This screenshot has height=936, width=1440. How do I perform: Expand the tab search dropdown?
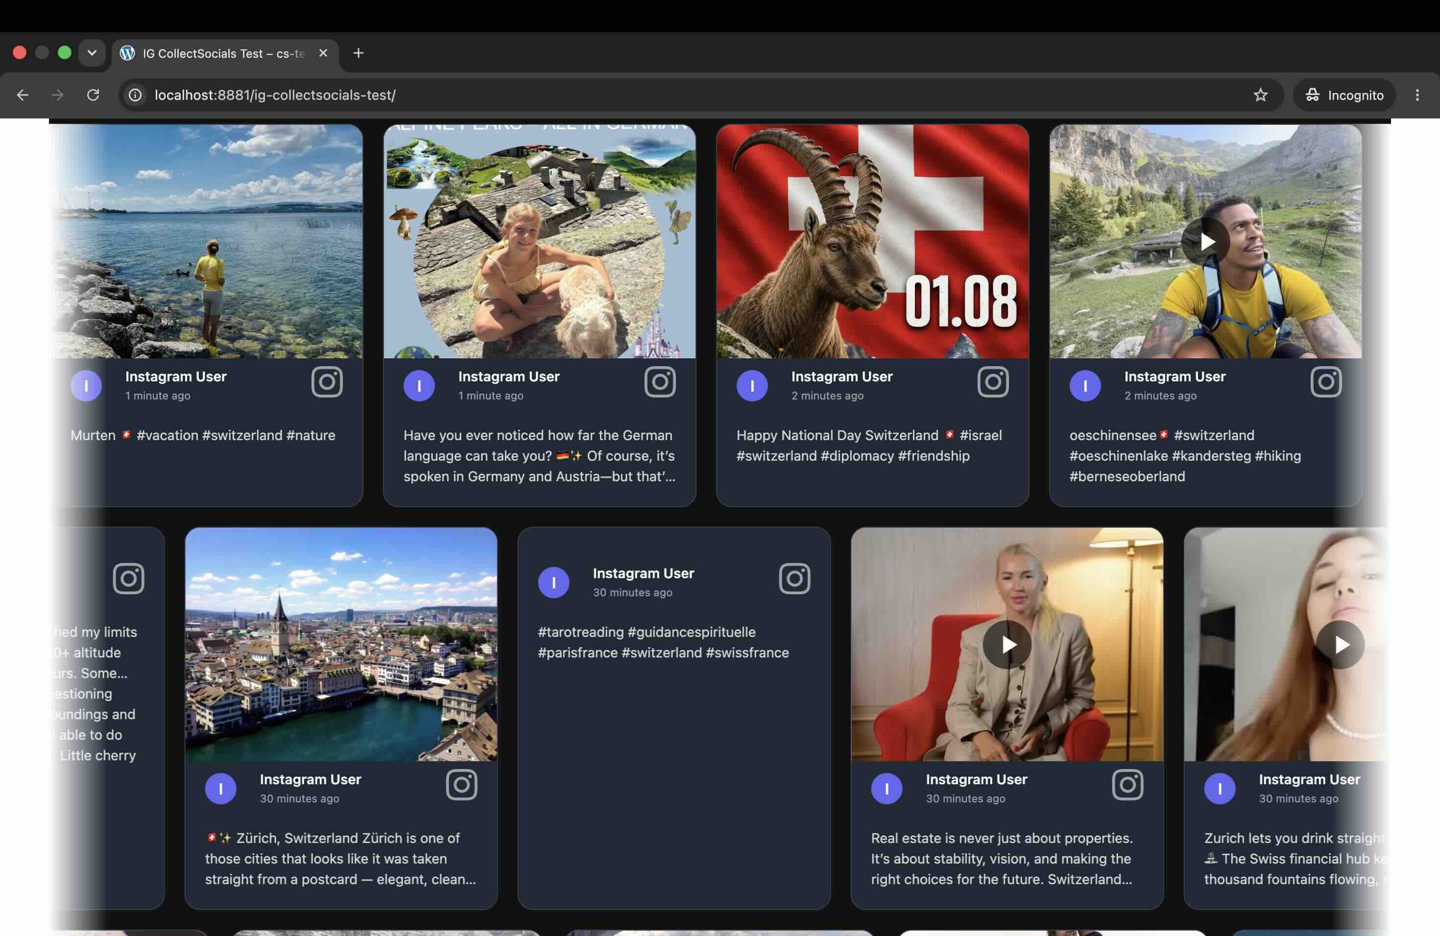tap(92, 53)
